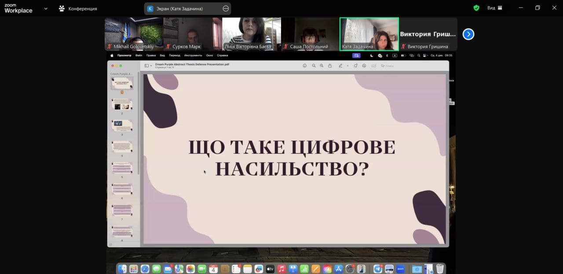
Task: Click the green encryption shield icon
Action: (x=476, y=8)
